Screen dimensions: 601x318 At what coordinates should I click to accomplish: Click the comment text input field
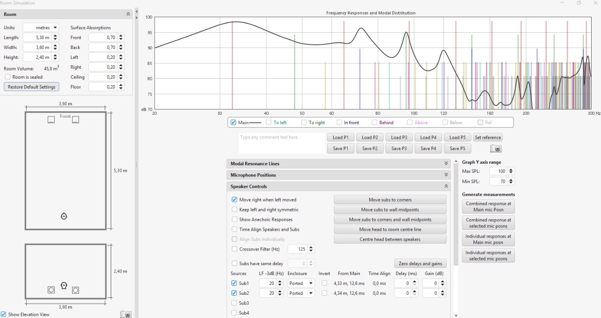pyautogui.click(x=282, y=143)
